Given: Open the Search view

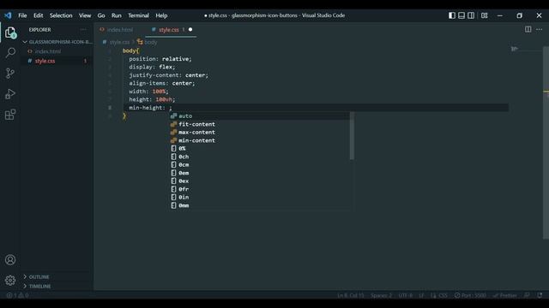Looking at the screenshot, I should click(10, 53).
